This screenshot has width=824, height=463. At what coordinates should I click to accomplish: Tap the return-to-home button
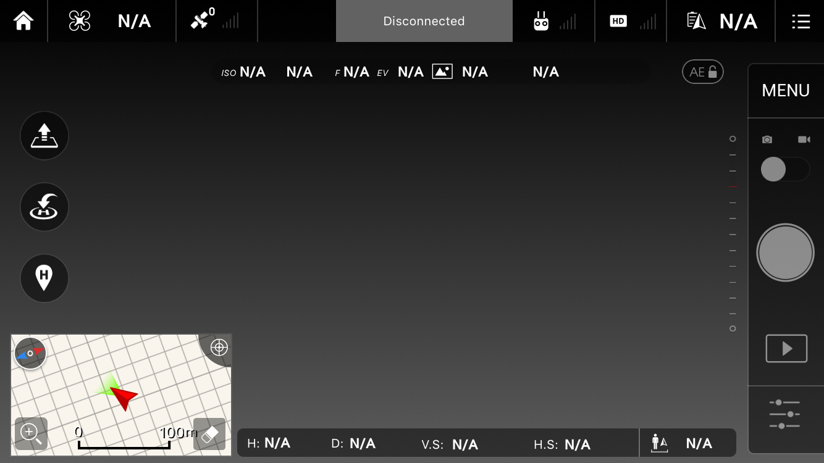click(44, 207)
